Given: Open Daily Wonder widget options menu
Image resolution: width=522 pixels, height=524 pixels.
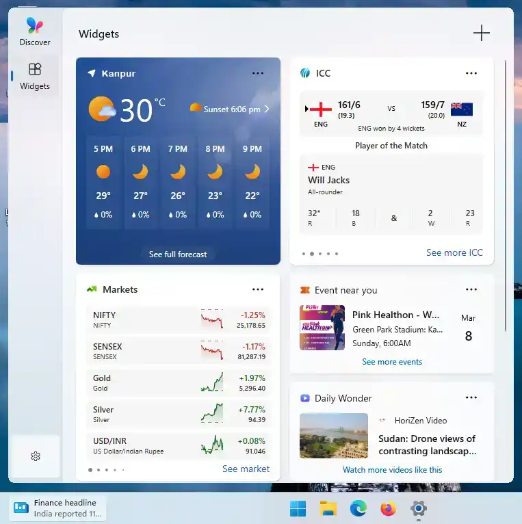Looking at the screenshot, I should click(x=471, y=398).
